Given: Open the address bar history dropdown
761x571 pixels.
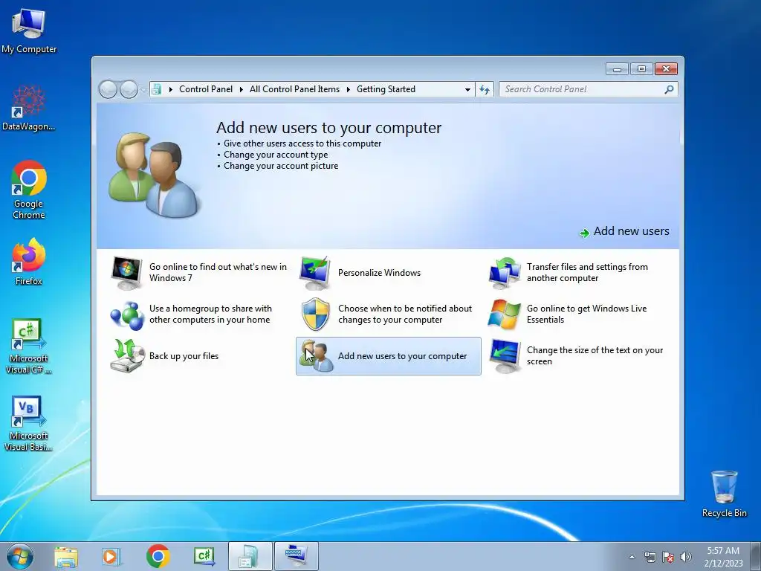Looking at the screenshot, I should (x=467, y=89).
